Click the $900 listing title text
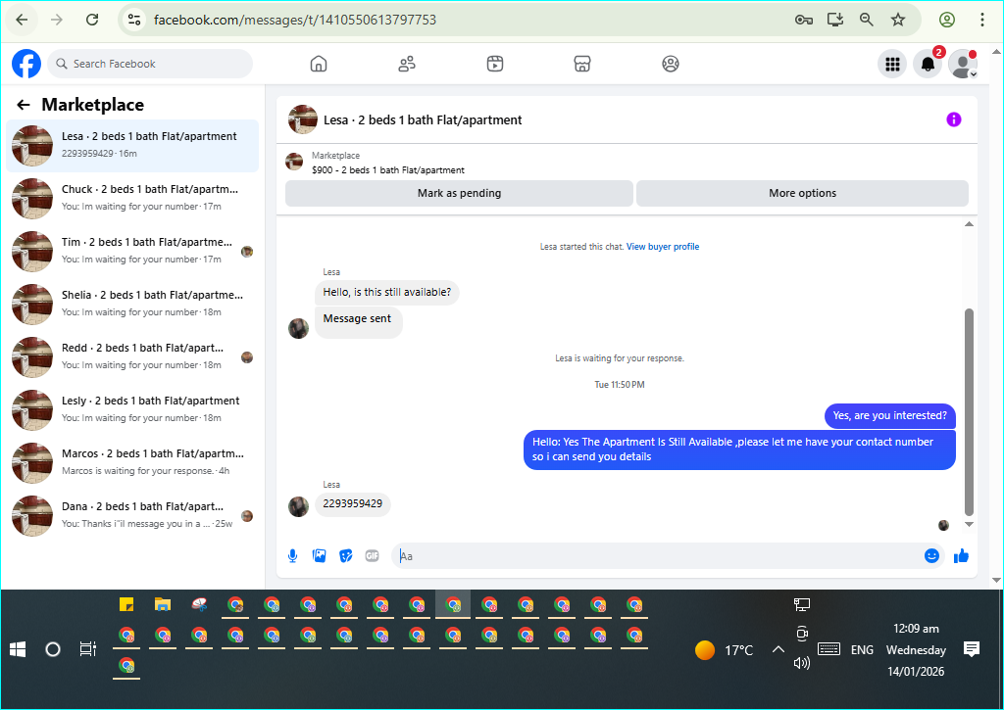1004x710 pixels. [x=388, y=170]
